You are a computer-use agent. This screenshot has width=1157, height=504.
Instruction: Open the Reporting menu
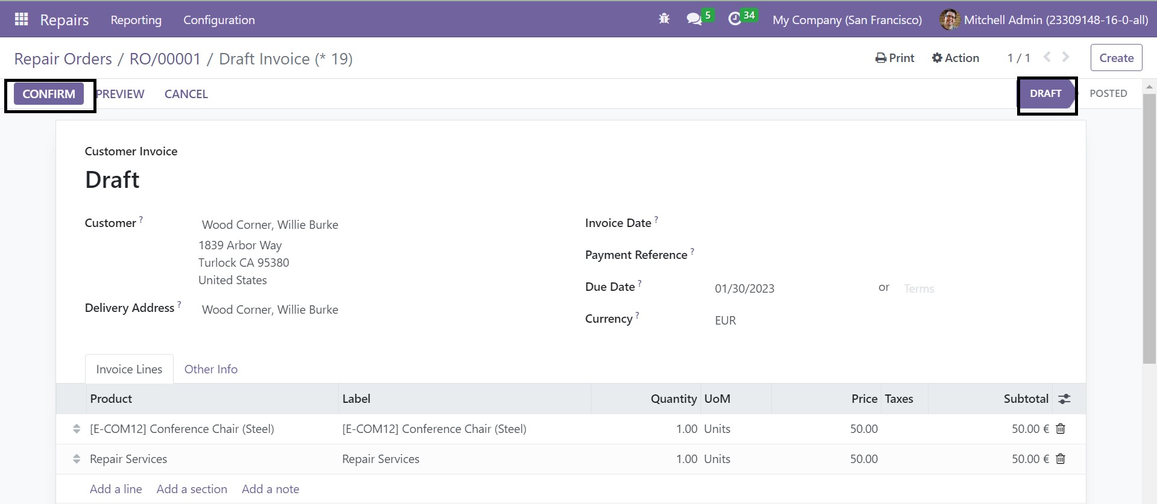coord(136,20)
